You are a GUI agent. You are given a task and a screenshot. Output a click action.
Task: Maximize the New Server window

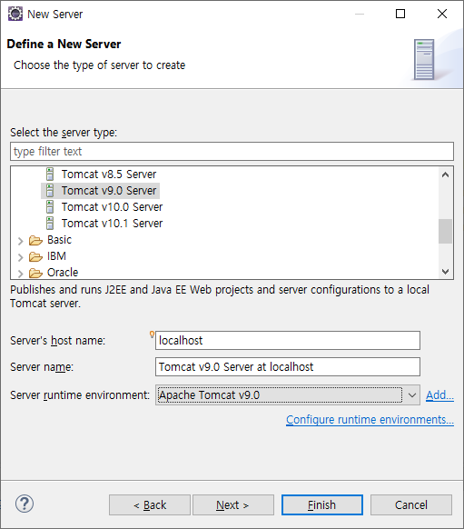[x=400, y=14]
